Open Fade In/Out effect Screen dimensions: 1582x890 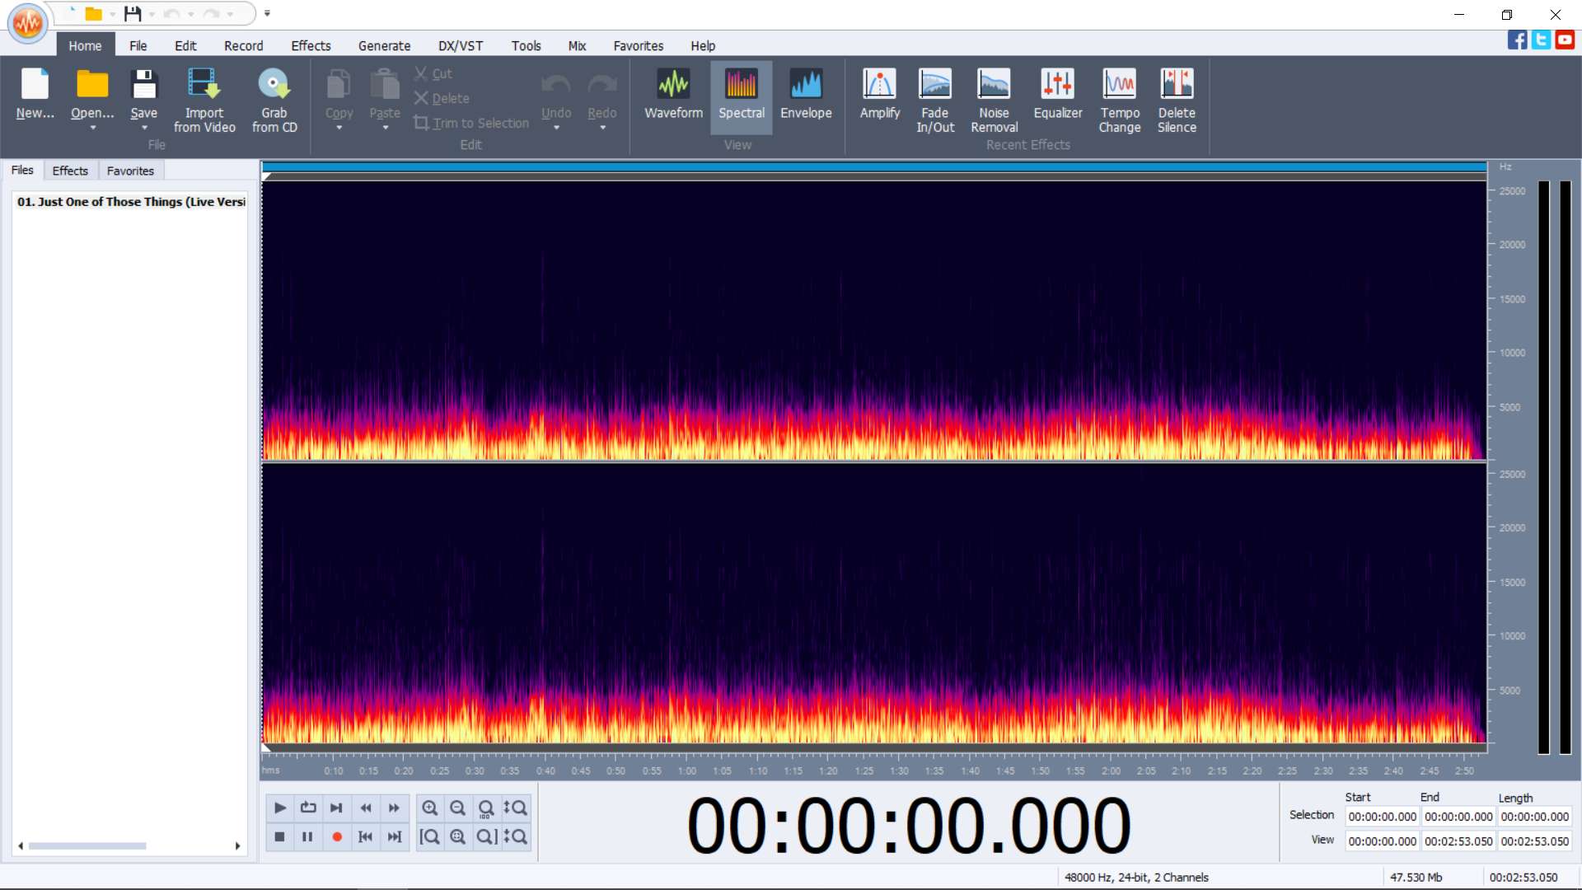point(935,100)
